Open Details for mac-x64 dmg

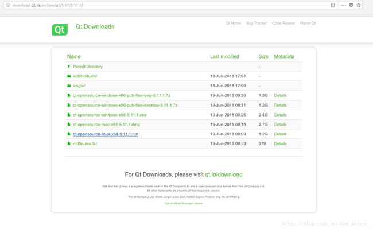point(280,125)
